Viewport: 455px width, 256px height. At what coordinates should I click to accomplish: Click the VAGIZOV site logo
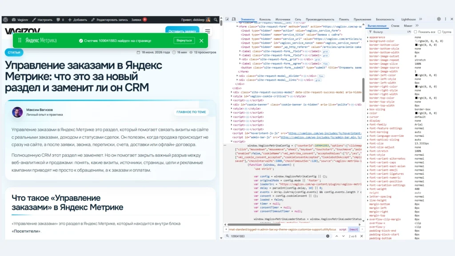(23, 31)
